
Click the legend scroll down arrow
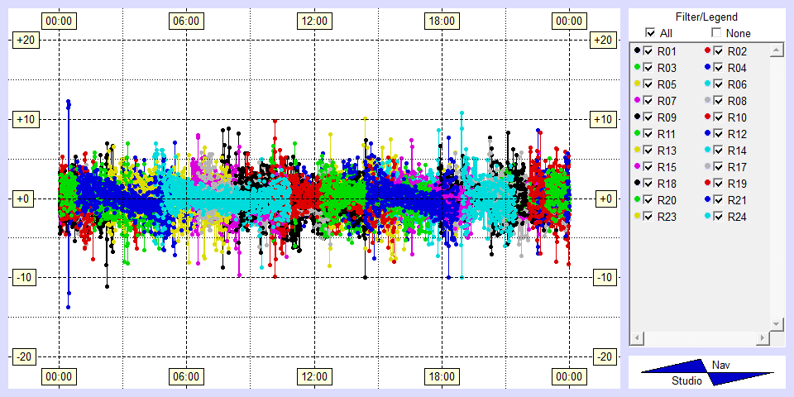click(x=776, y=323)
